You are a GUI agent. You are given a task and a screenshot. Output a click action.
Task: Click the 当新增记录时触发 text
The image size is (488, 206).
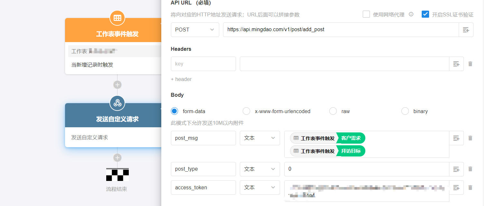[92, 65]
